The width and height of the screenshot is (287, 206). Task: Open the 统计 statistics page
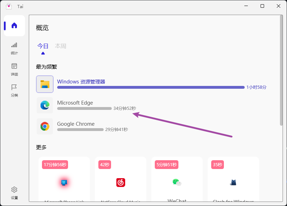tap(14, 49)
